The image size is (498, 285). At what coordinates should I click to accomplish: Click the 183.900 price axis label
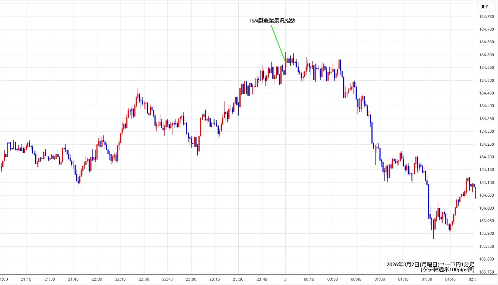[x=487, y=234]
